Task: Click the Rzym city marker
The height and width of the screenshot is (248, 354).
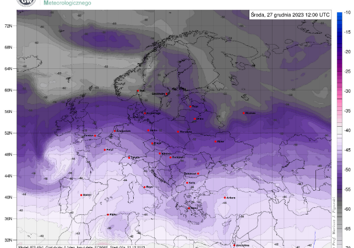Action: (x=145, y=187)
